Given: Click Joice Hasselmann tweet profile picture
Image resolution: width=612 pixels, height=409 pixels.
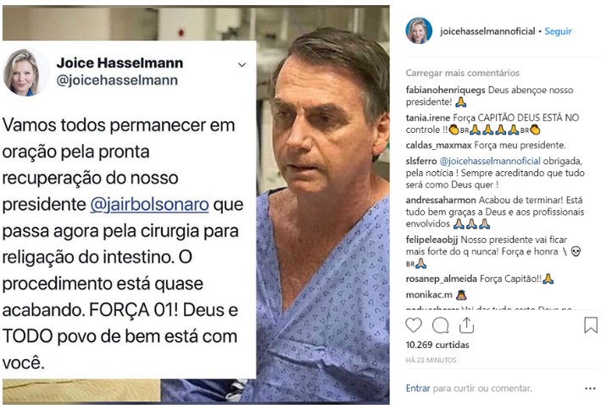Looking at the screenshot, I should coord(24,73).
